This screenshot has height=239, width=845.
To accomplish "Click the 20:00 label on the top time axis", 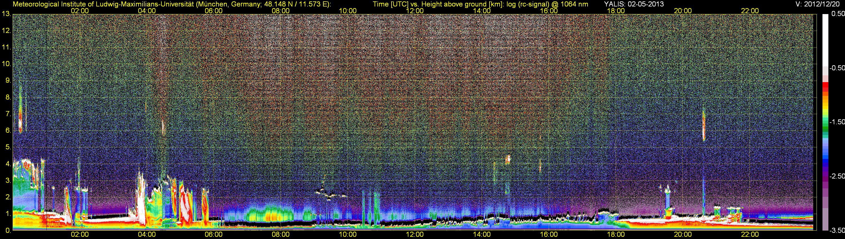I will pyautogui.click(x=683, y=11).
